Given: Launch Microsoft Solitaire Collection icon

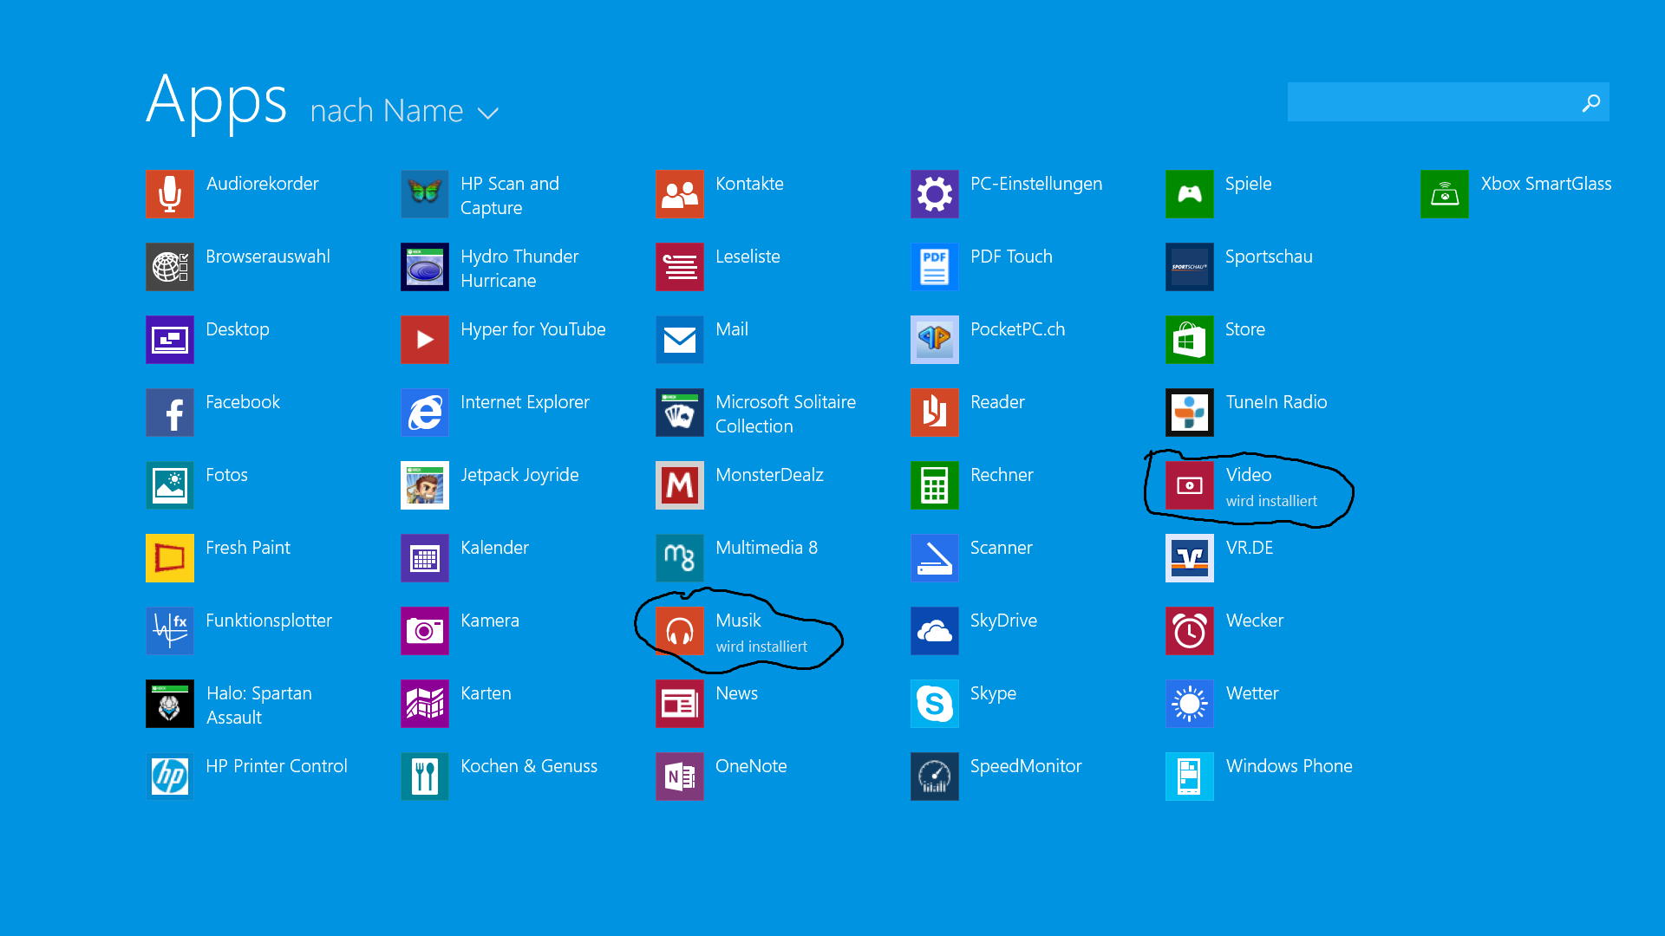Looking at the screenshot, I should pos(680,413).
